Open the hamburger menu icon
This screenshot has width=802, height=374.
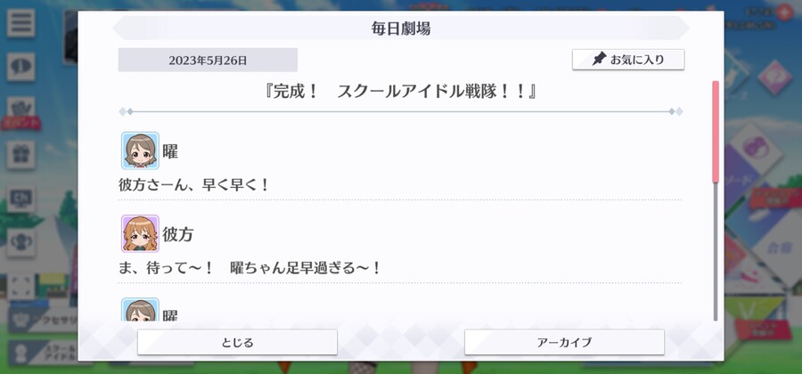point(21,22)
